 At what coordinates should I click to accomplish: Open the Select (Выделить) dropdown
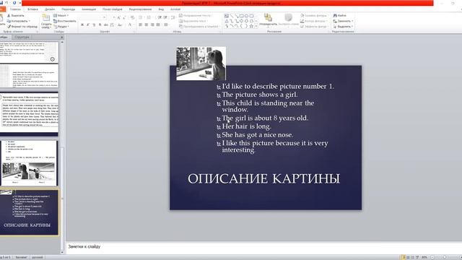[x=343, y=27]
